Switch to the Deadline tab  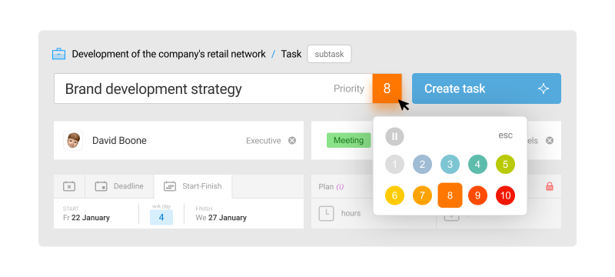(119, 186)
